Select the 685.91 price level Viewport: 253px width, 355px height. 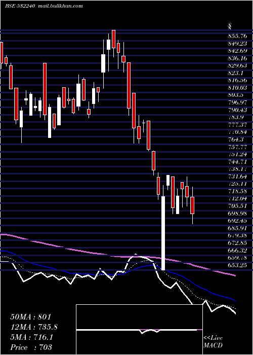click(x=237, y=228)
